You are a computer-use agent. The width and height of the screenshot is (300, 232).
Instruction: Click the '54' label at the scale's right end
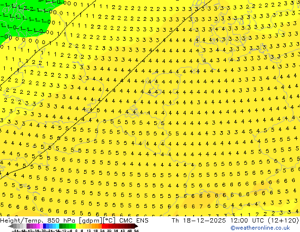136,231
